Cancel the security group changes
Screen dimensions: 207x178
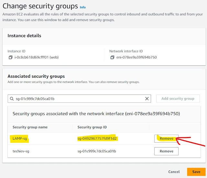click(x=174, y=172)
